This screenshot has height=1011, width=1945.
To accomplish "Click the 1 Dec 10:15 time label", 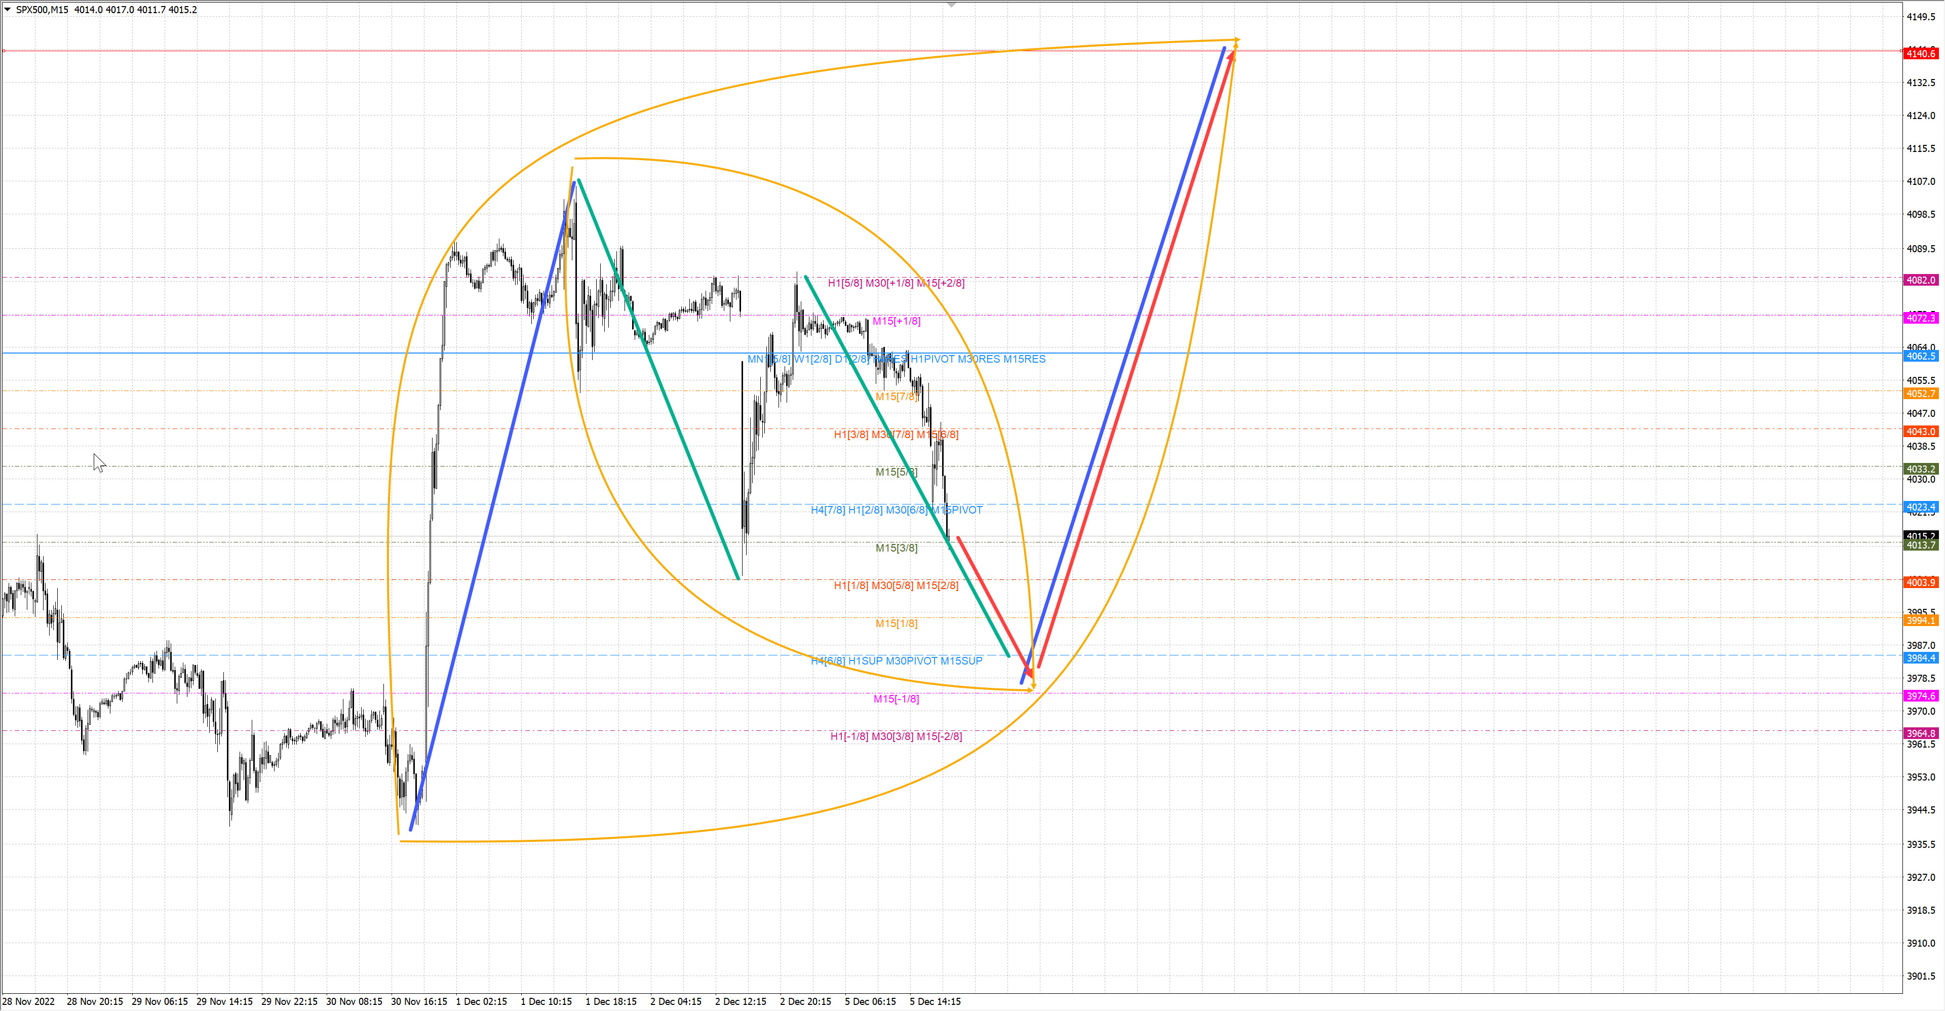I will pos(546,1002).
